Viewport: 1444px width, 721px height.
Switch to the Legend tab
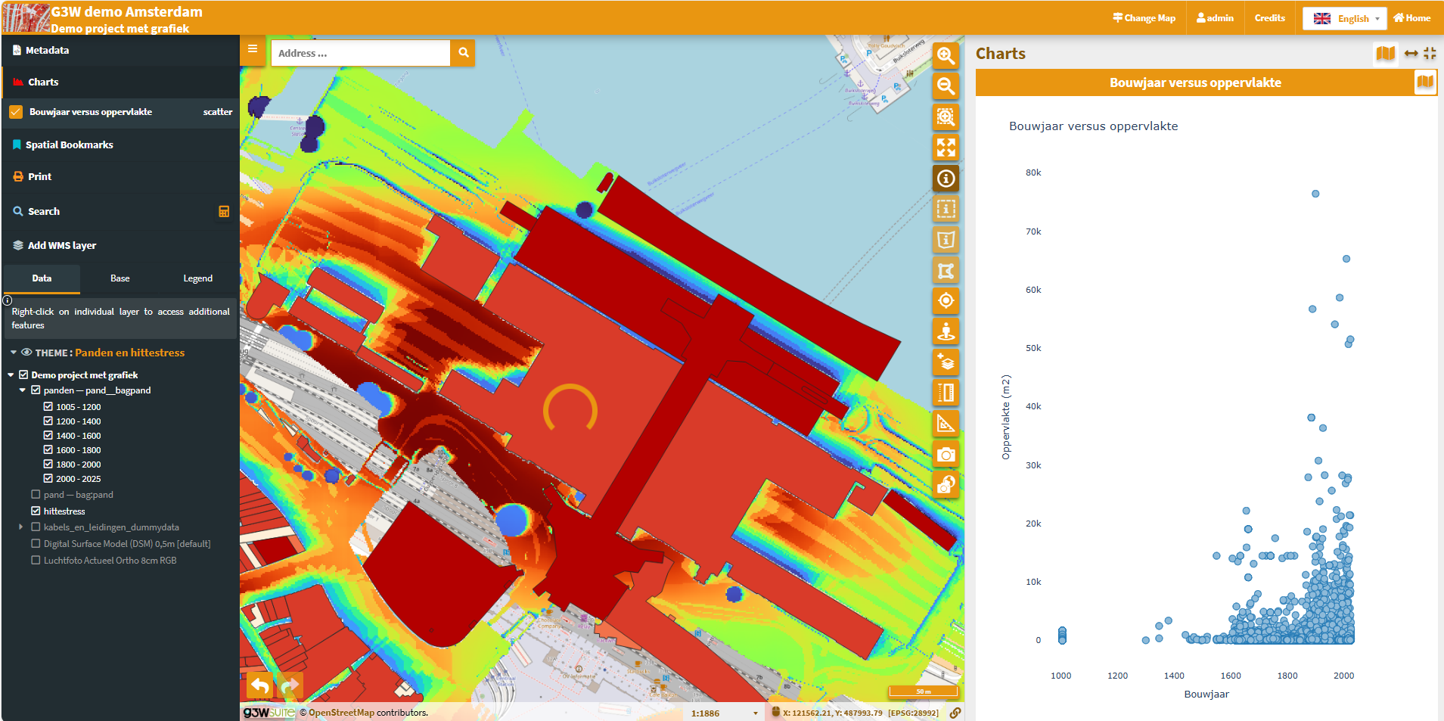(198, 278)
